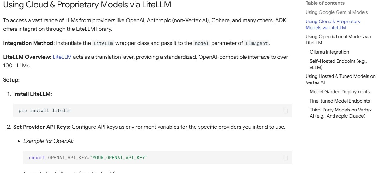383x173 pixels.
Task: Navigate to Using Hosted & Tuned Models on Vertex AI
Action: click(x=341, y=79)
